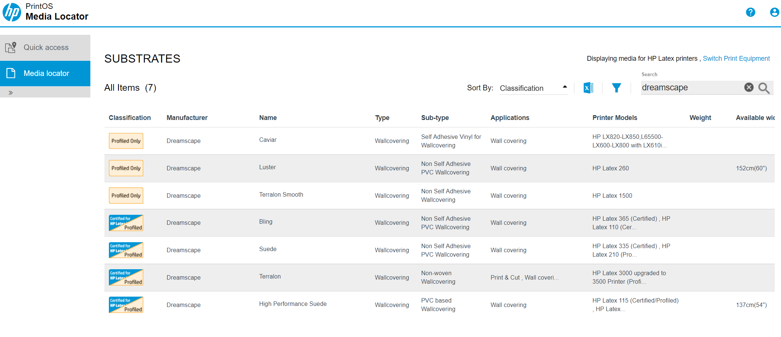Open Sort By Classification dropdown
The height and width of the screenshot is (337, 781).
click(x=534, y=88)
